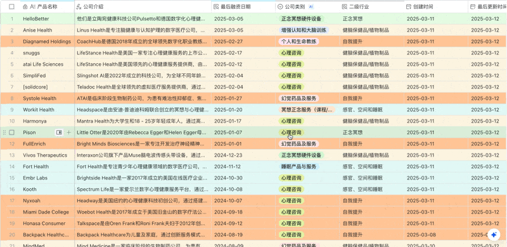Image resolution: width=507 pixels, height=247 pixels.
Task: Open the 心理咨询 option in Pison row
Action: (x=292, y=133)
